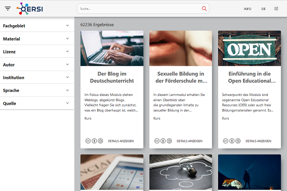Switch language via the DE menu

263,9
